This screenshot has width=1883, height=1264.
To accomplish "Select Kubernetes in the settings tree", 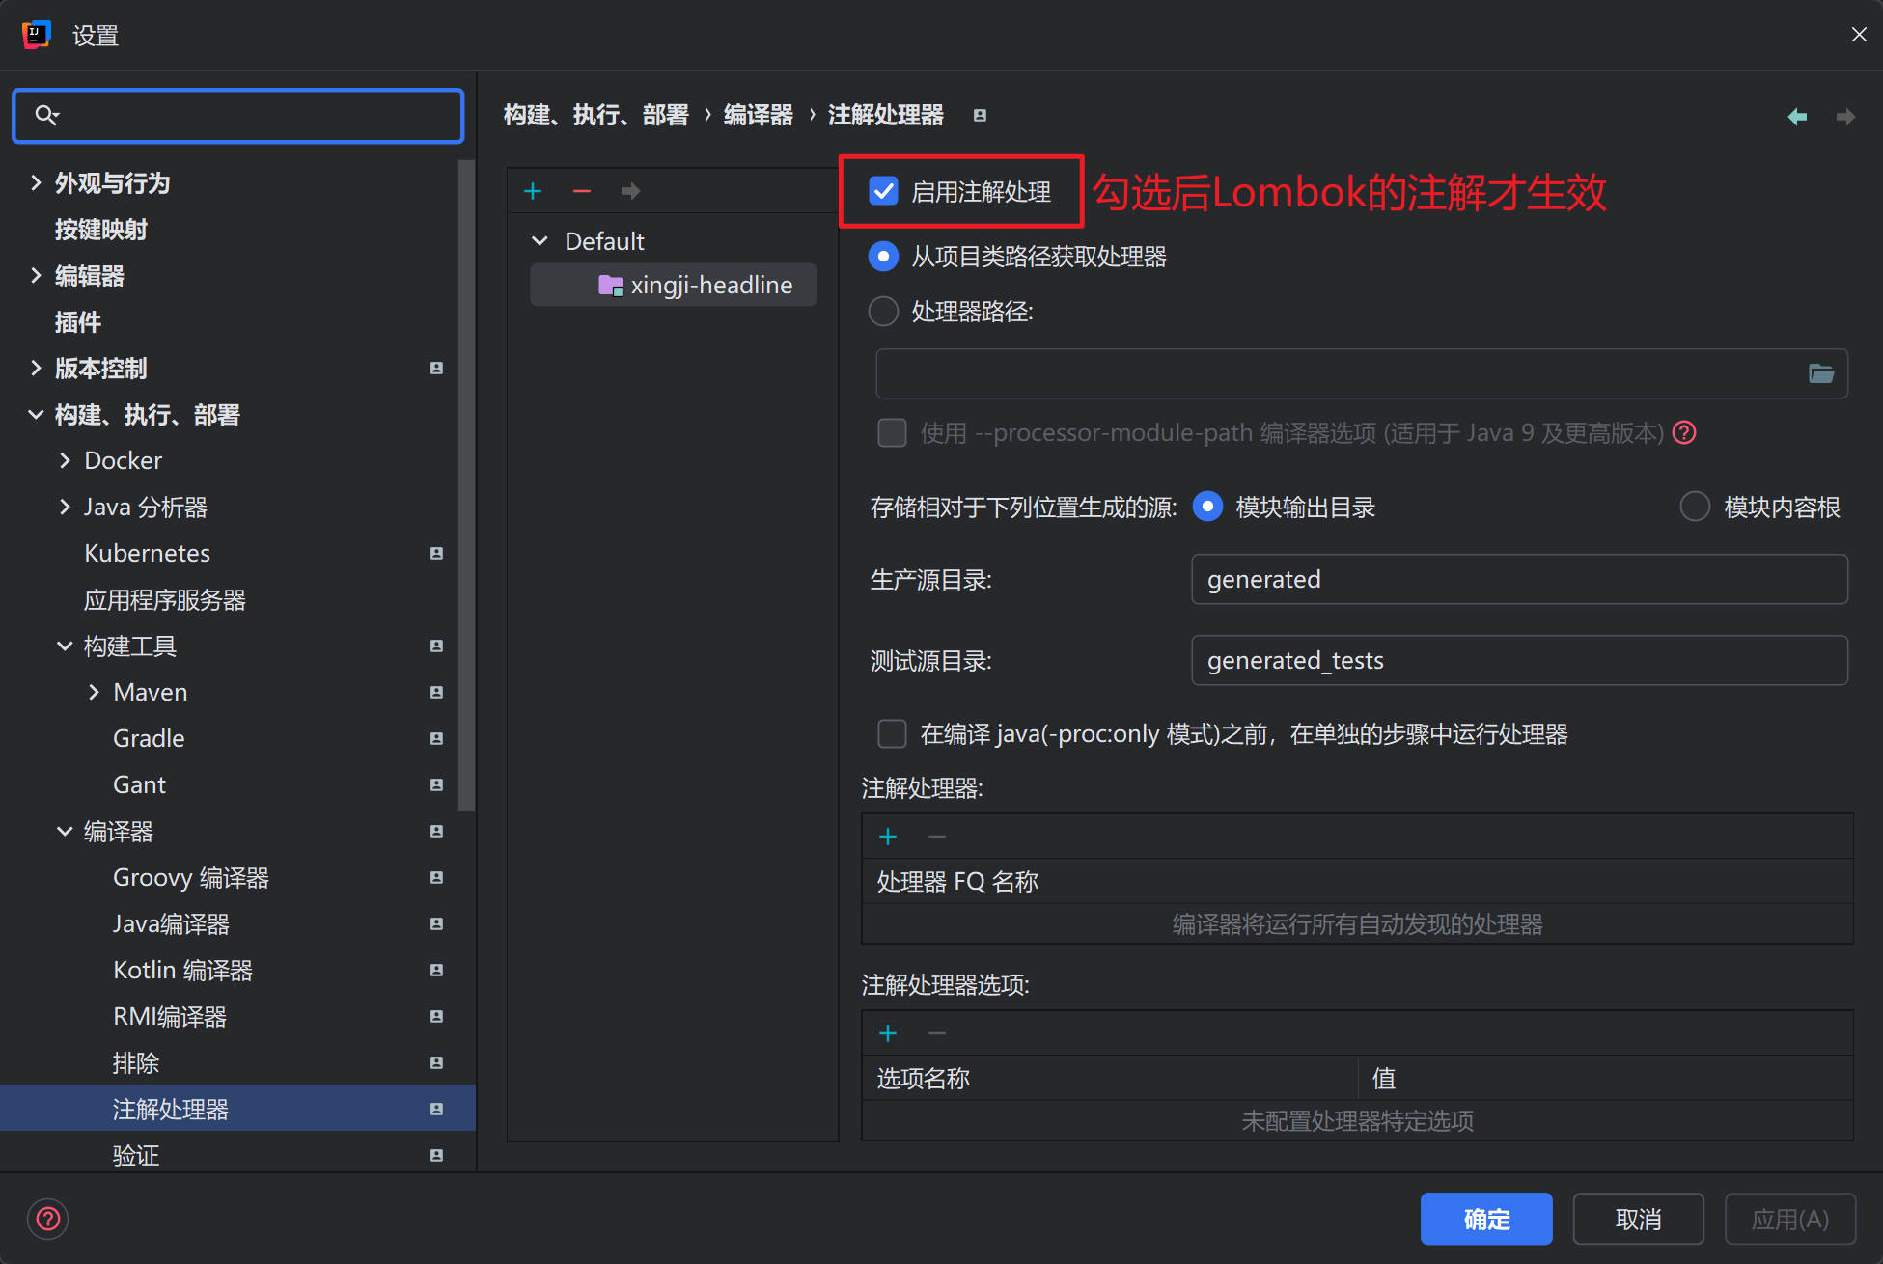I will pos(147,553).
